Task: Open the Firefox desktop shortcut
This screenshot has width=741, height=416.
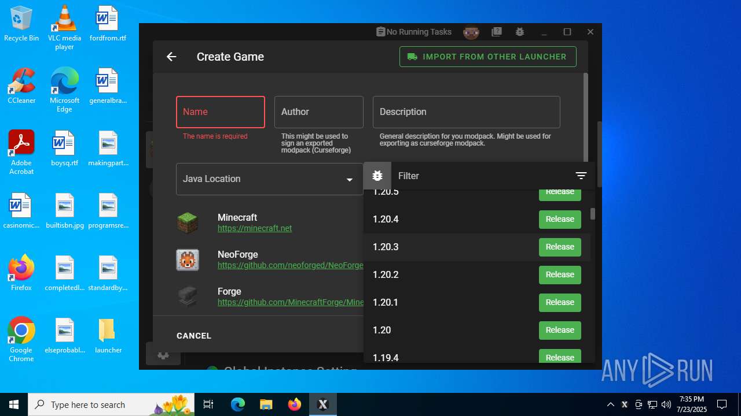Action: (21, 272)
